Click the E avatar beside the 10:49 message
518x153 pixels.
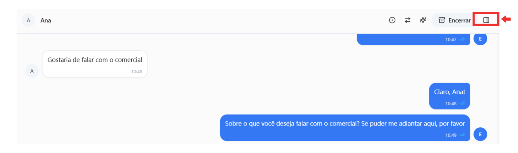point(480,135)
